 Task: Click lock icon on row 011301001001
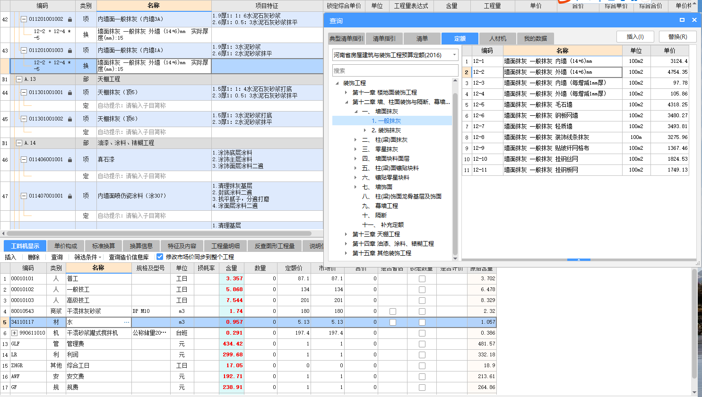pos(70,93)
